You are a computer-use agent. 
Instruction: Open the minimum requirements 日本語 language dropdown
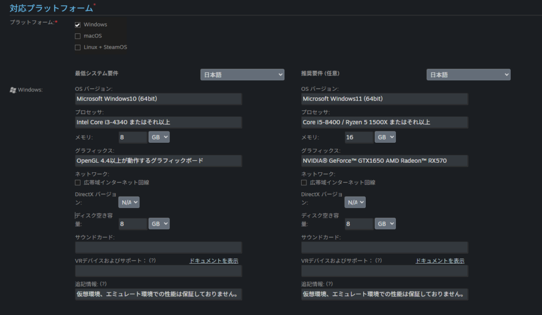click(x=242, y=75)
